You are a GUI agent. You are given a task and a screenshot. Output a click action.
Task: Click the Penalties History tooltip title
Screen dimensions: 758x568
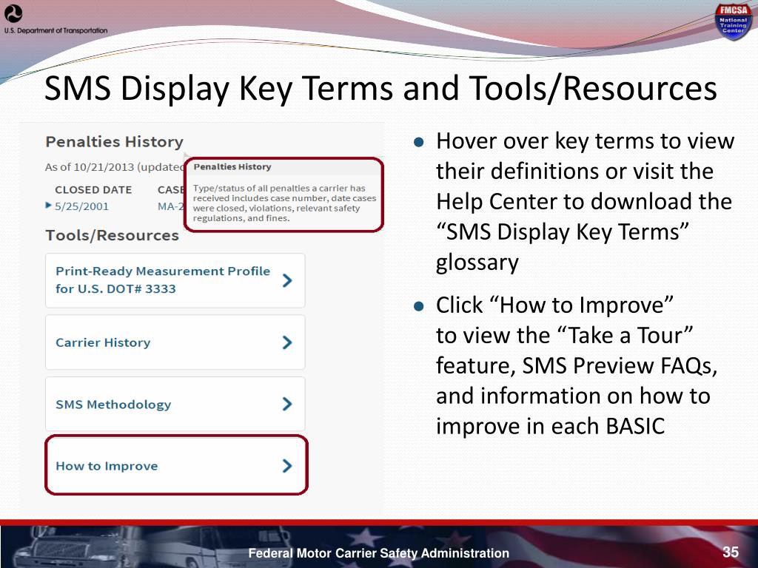232,166
